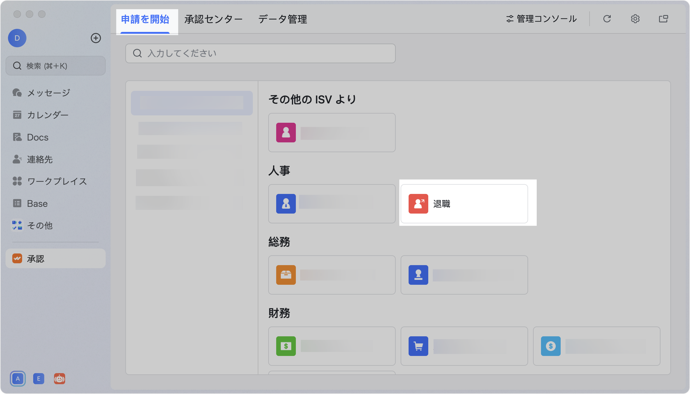Click the red 退職 person icon
This screenshot has width=690, height=394.
click(418, 204)
